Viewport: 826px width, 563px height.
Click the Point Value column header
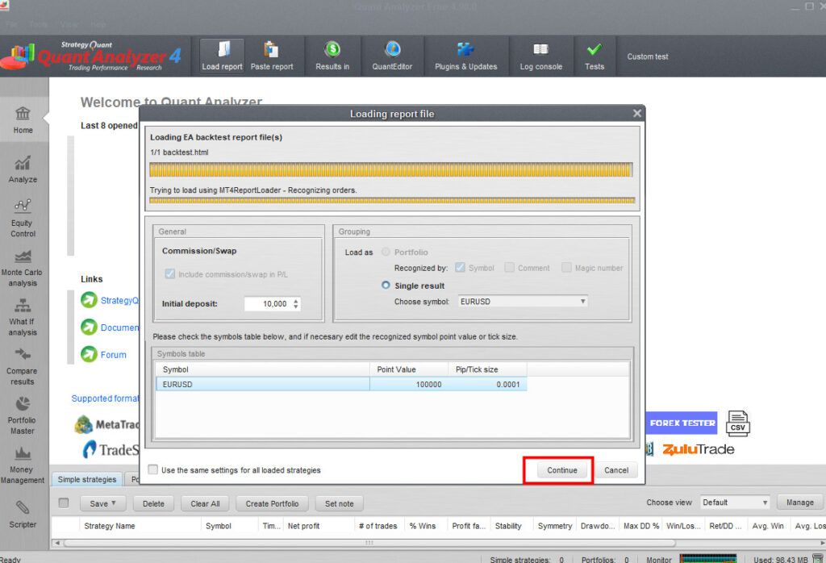tap(409, 369)
